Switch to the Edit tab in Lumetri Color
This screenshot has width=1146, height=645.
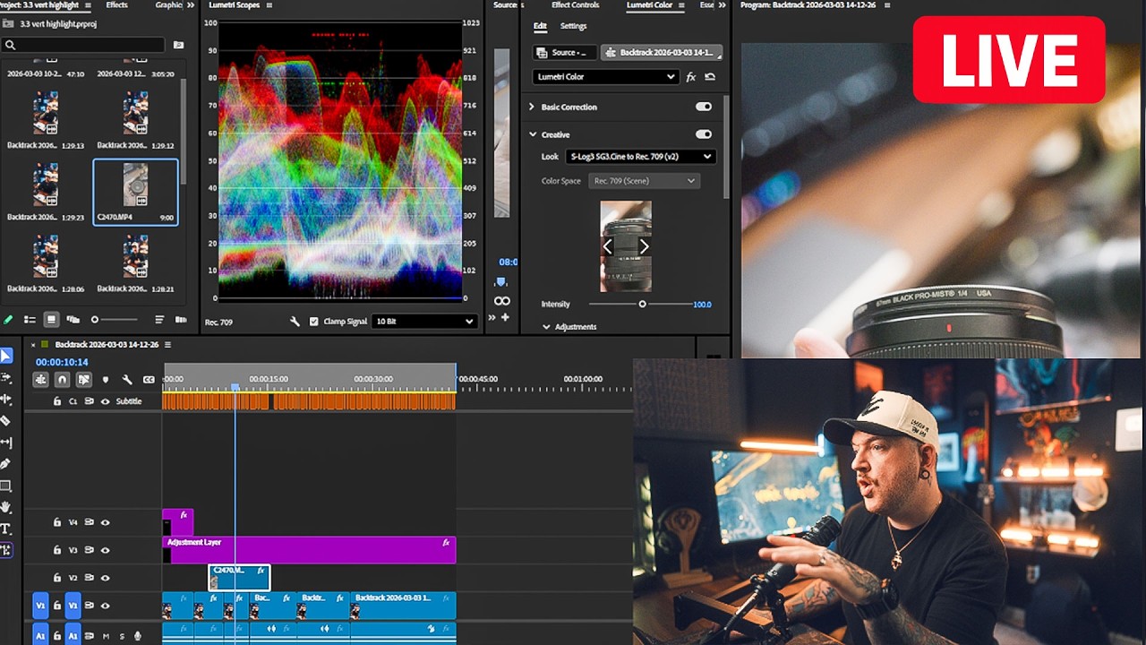tap(540, 27)
